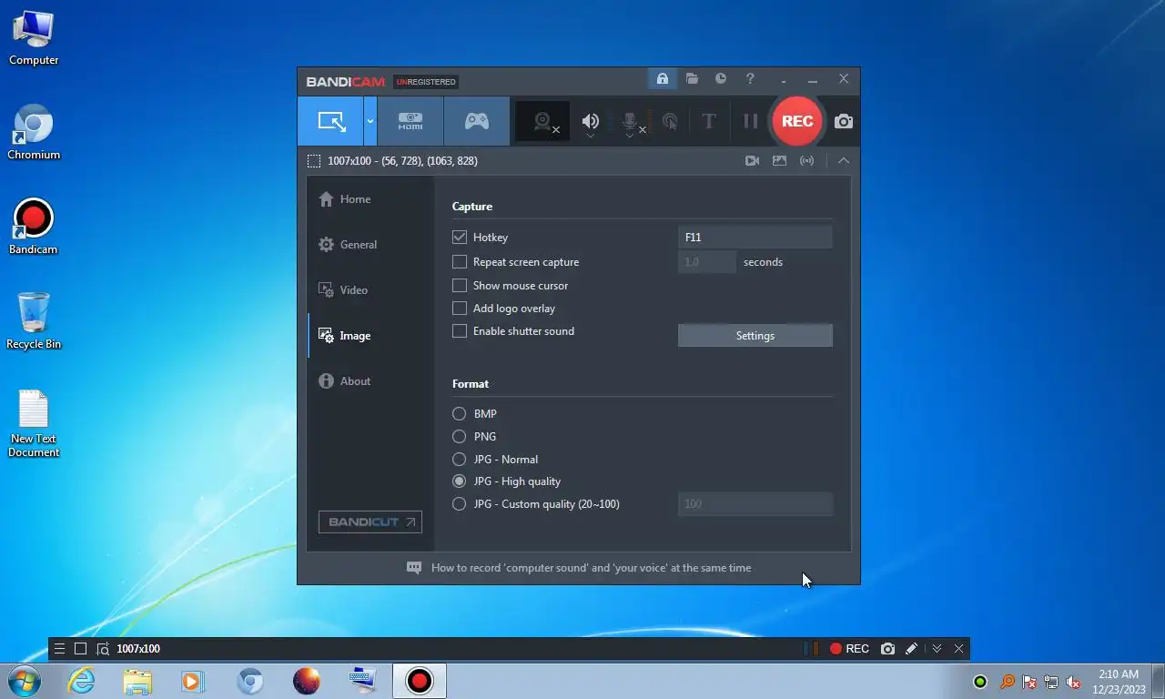Open the New Text Document file
Image resolution: width=1165 pixels, height=699 pixels.
click(x=34, y=424)
